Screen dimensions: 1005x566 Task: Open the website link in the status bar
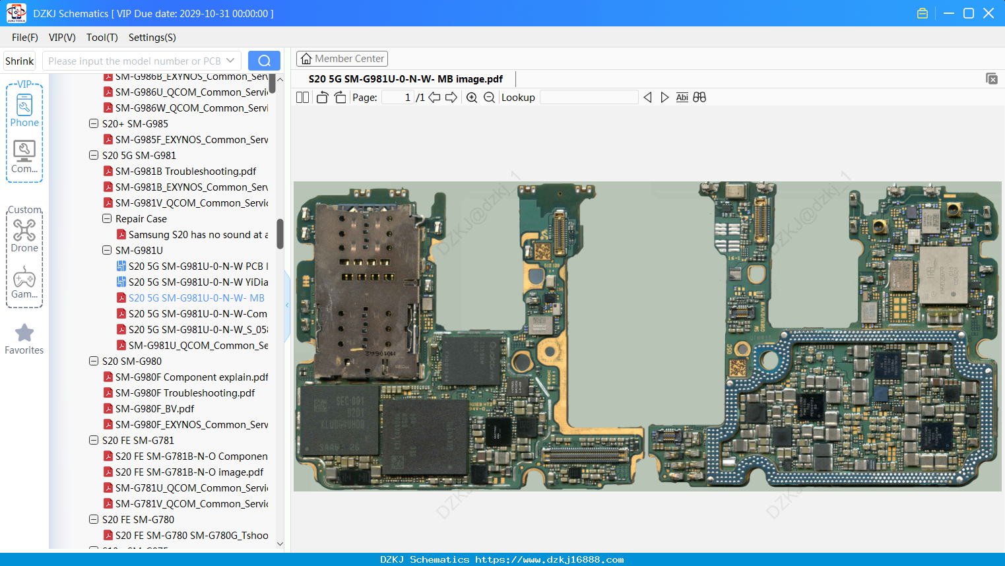(x=550, y=559)
